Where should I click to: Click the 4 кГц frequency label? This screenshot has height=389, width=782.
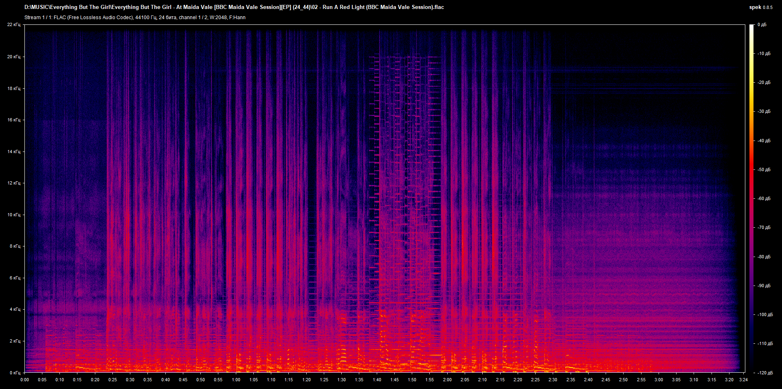[15, 309]
